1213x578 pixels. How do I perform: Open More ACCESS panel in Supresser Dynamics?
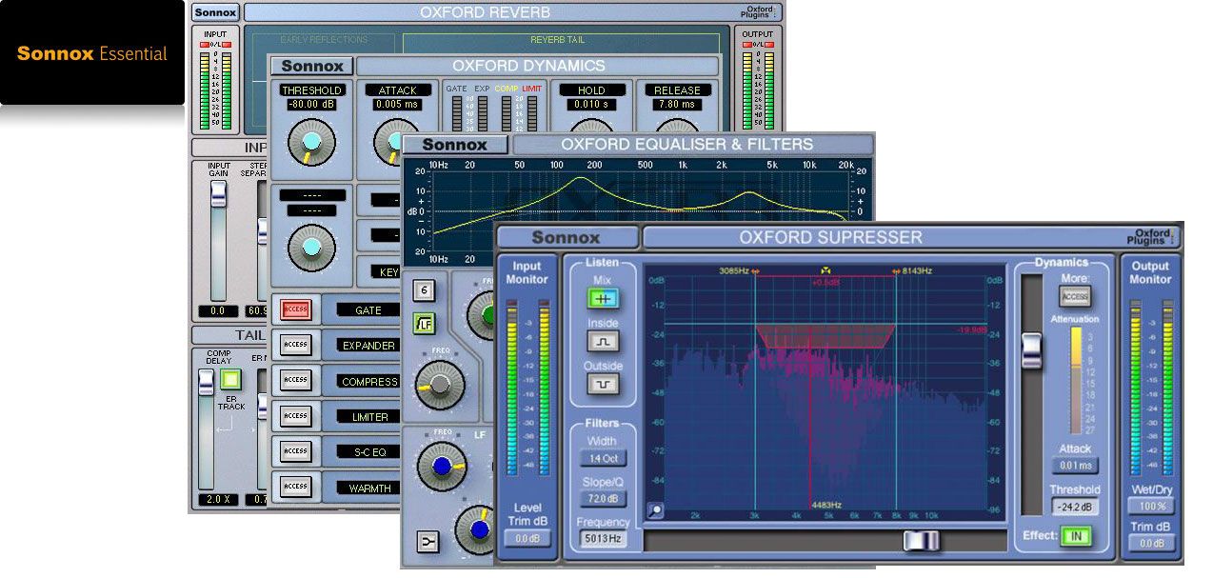1074,297
